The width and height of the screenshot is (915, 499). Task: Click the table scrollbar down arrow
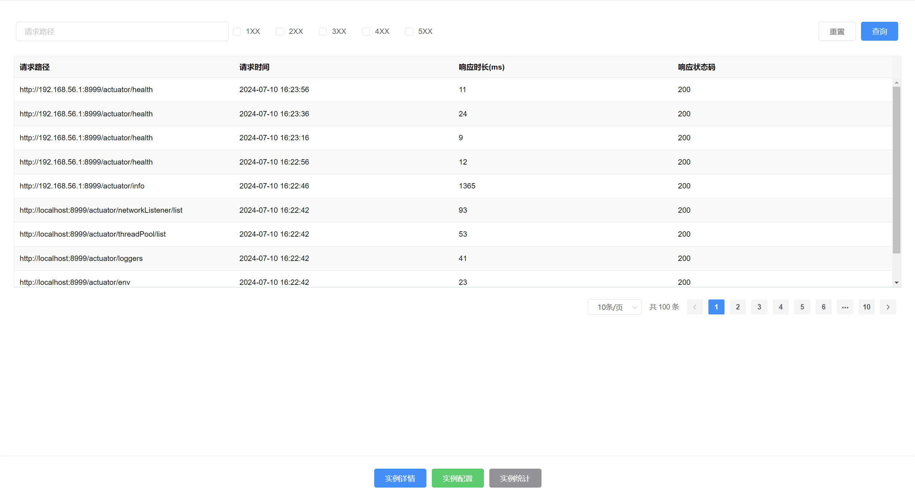pyautogui.click(x=896, y=283)
